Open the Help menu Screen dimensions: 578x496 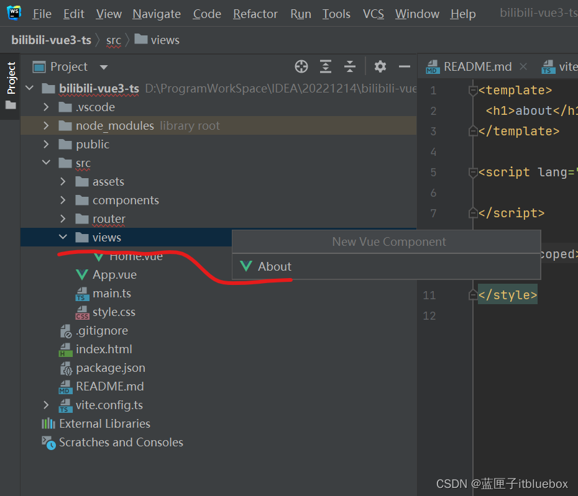(x=462, y=14)
